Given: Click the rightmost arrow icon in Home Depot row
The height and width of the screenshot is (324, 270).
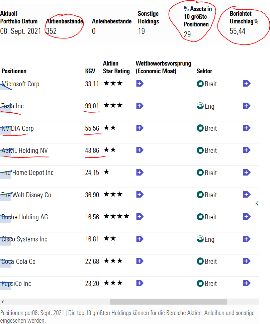Looking at the screenshot, I should 247,173.
